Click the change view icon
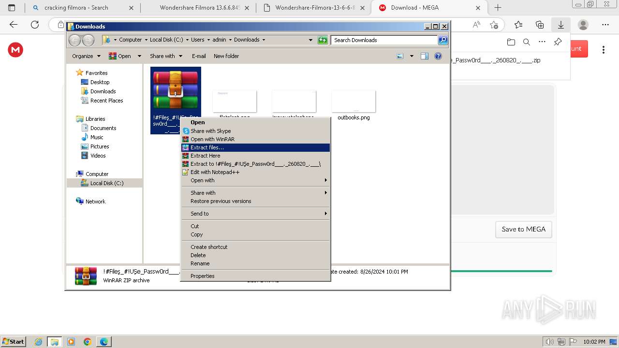Image resolution: width=619 pixels, height=348 pixels. 400,56
